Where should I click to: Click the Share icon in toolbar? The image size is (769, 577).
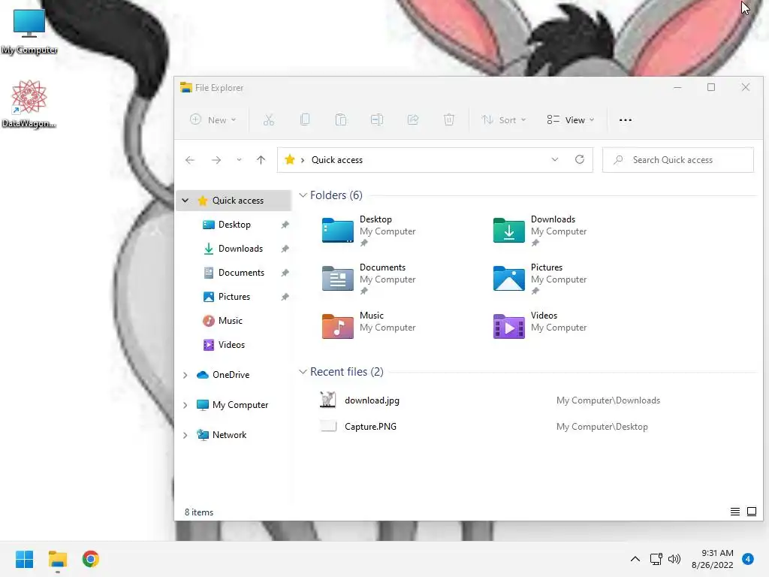coord(413,119)
